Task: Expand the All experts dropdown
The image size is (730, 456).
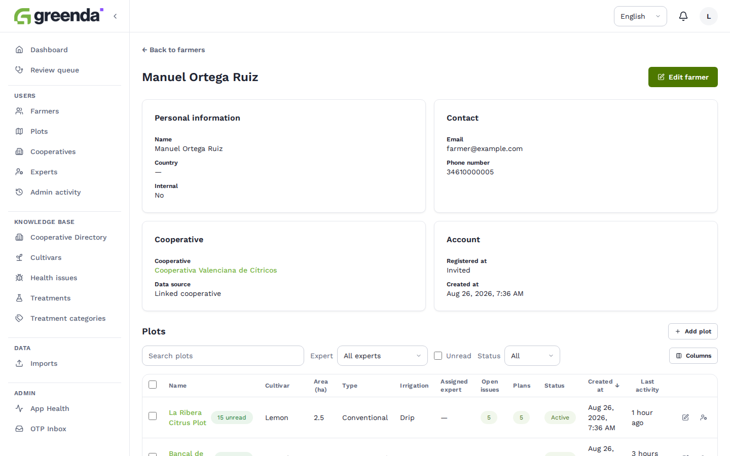Action: coord(382,356)
